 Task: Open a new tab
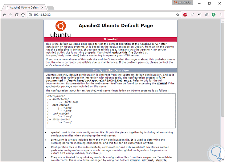pos(51,8)
